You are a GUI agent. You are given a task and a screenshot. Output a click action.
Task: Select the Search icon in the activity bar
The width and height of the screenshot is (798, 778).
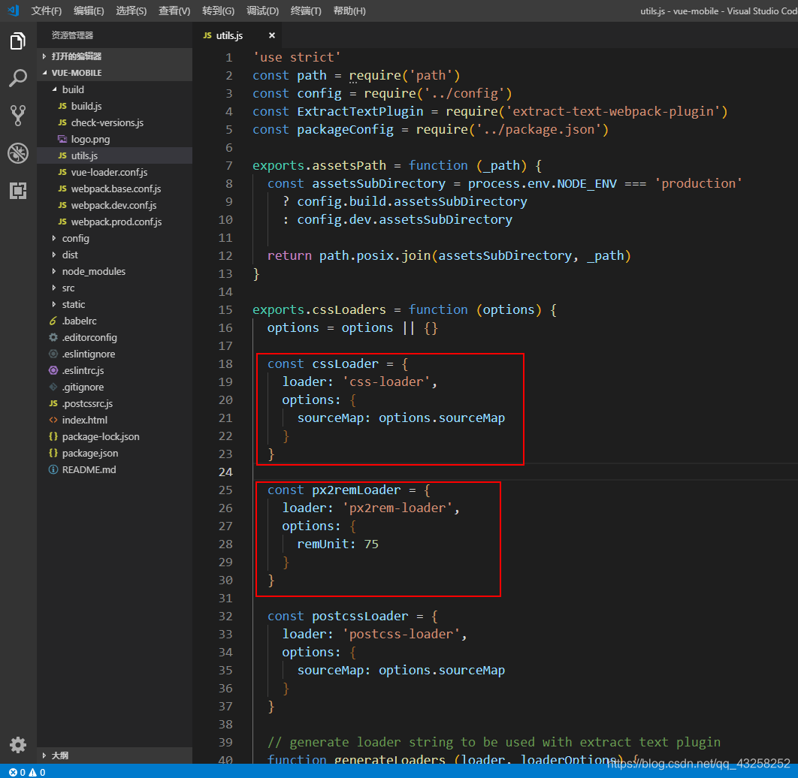click(x=18, y=78)
